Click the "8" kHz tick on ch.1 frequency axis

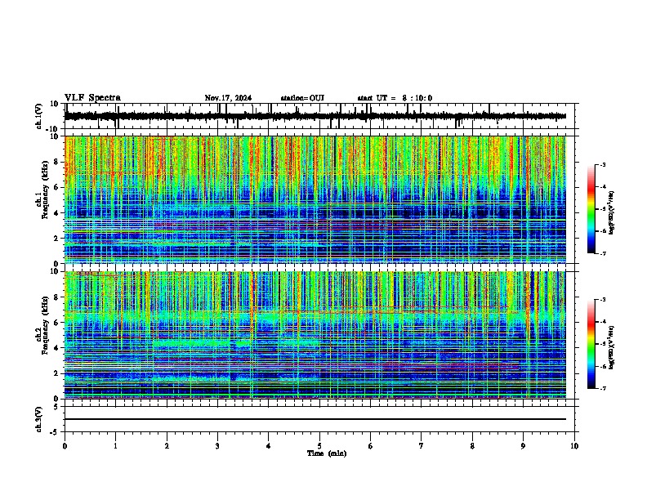point(57,162)
